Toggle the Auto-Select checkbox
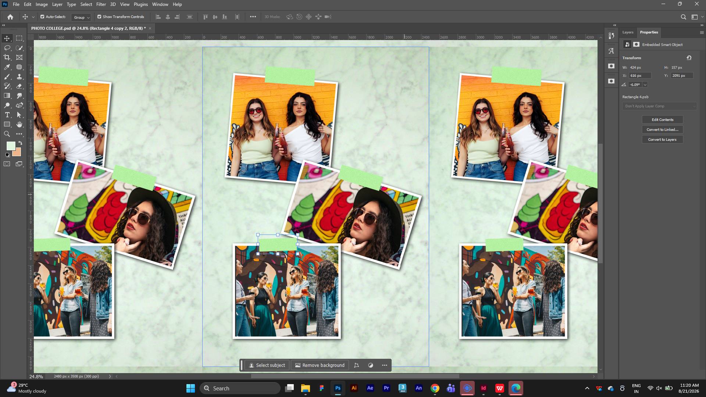This screenshot has height=397, width=706. (x=42, y=17)
